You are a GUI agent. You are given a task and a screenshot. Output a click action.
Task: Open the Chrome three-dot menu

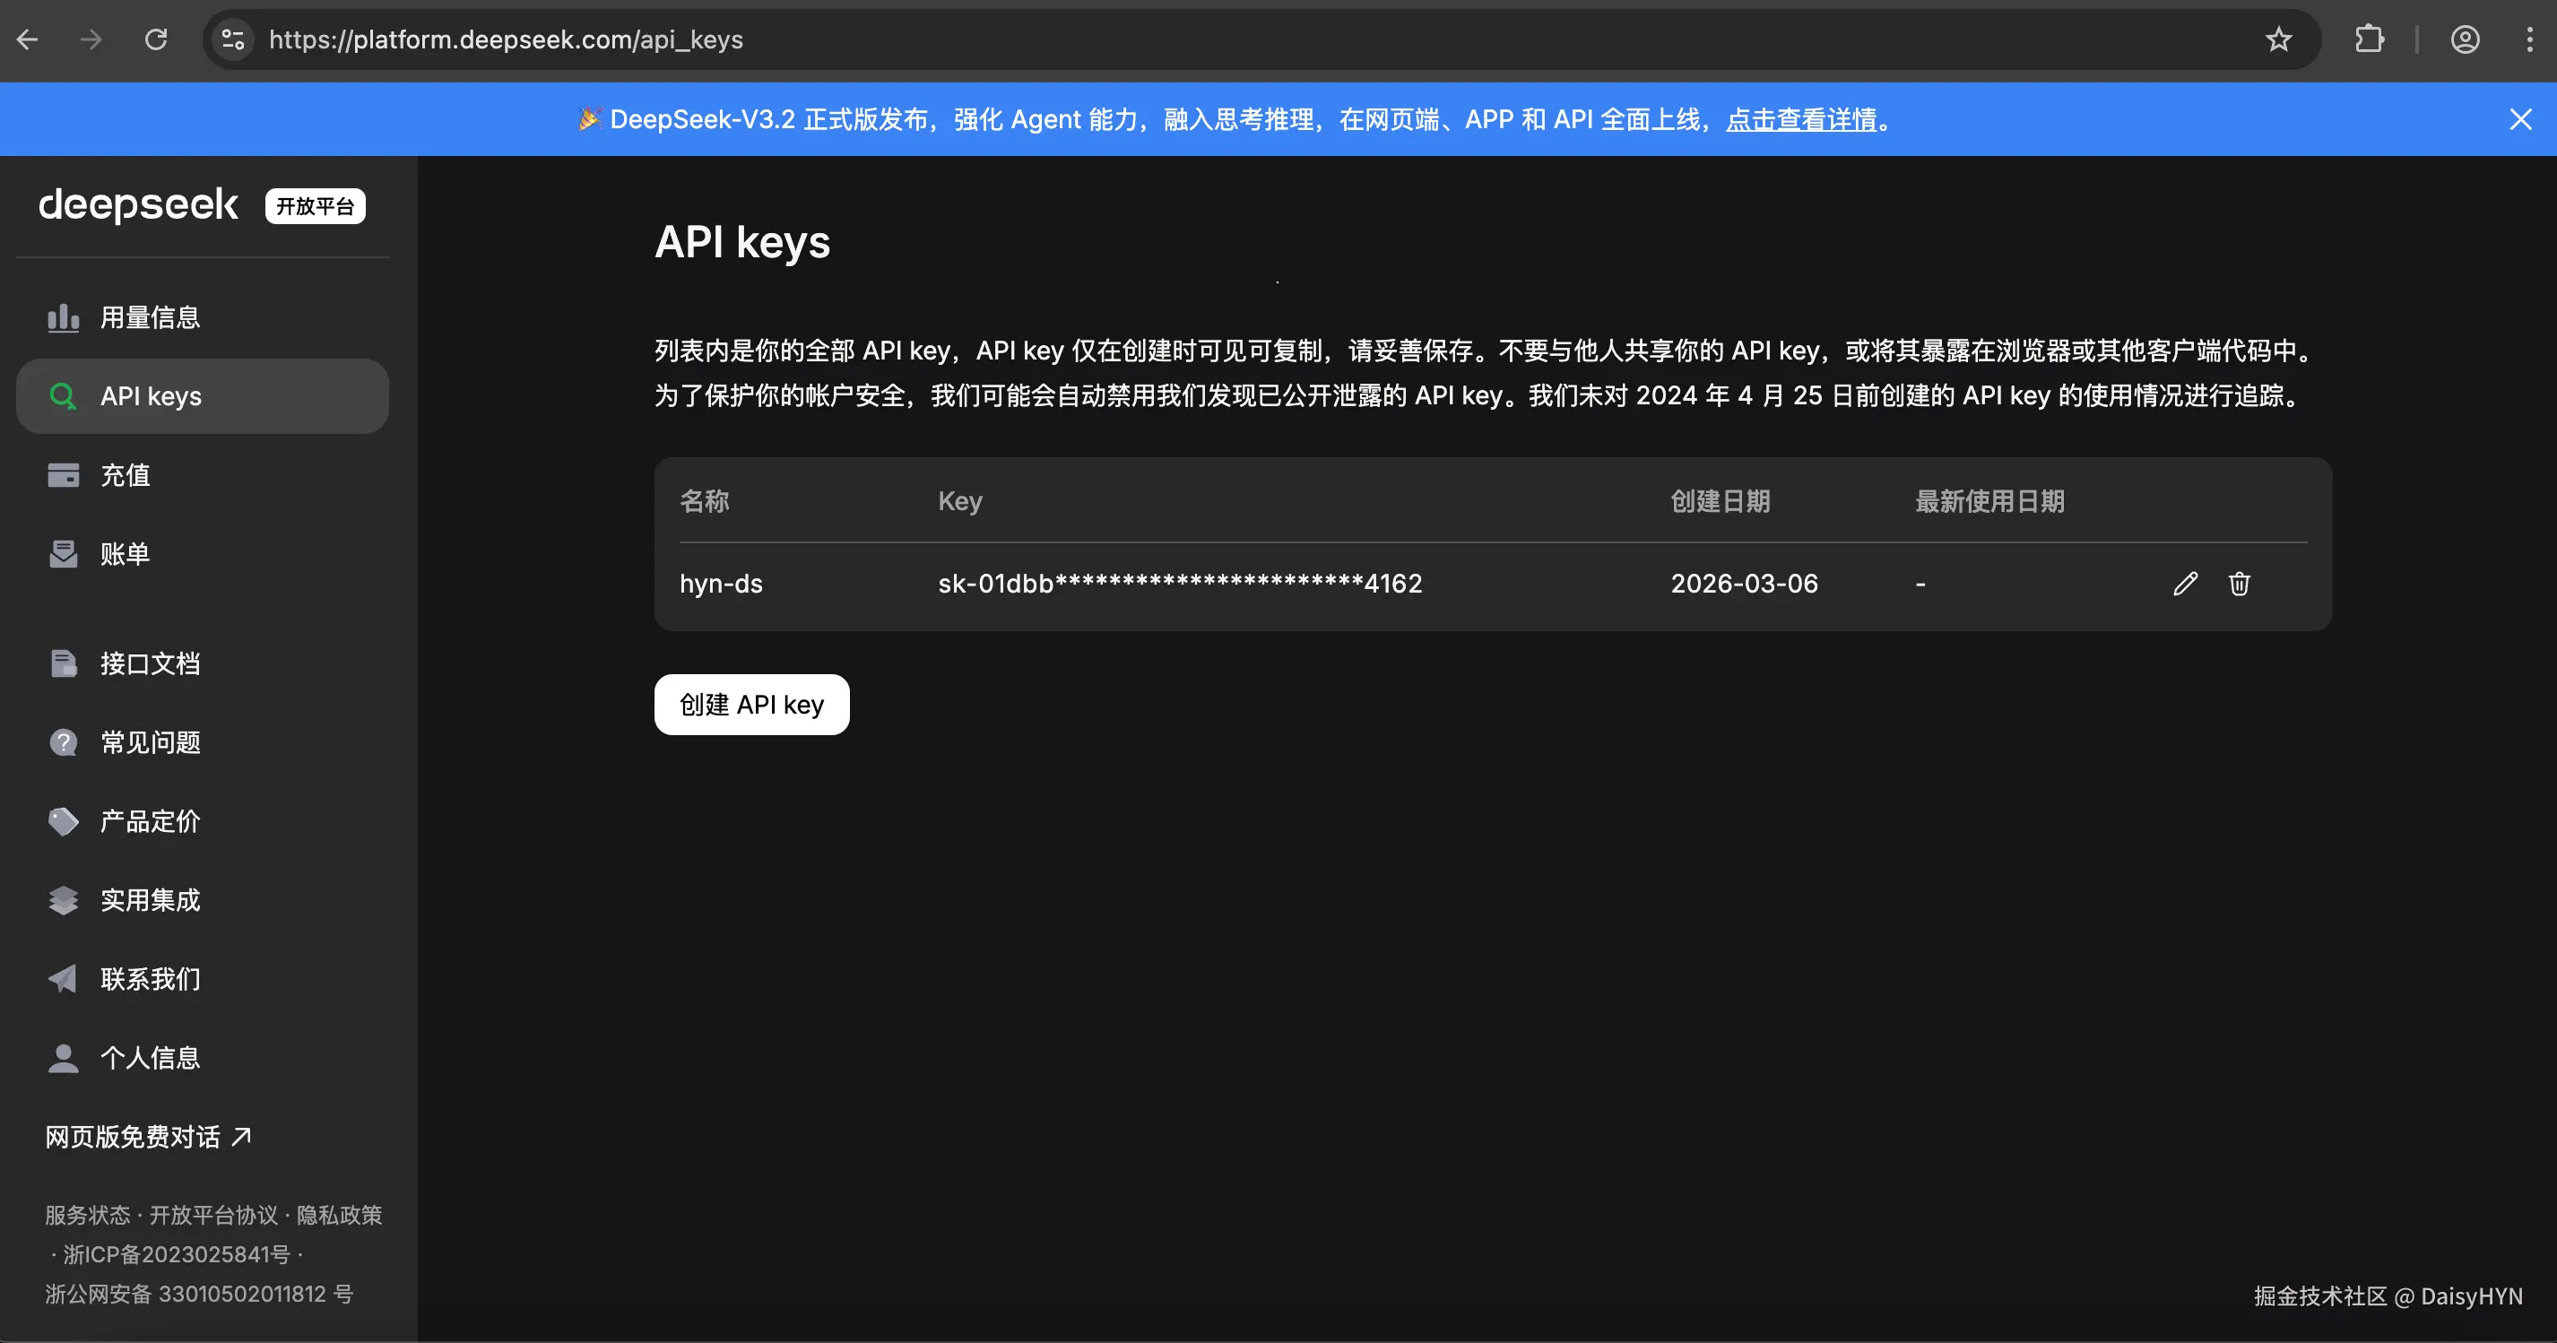(2528, 39)
